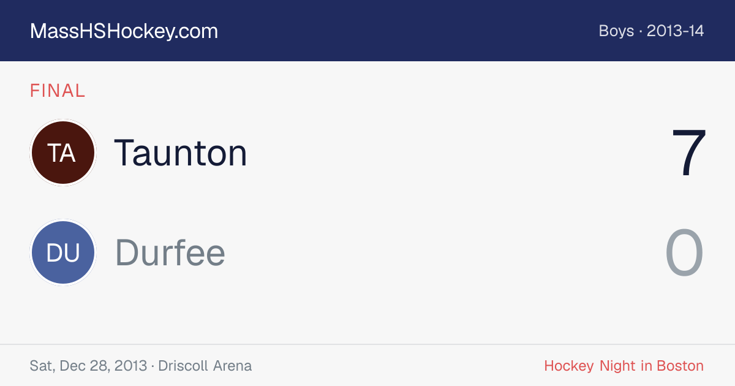Open the Driscoll Arena venue text
This screenshot has width=735, height=386.
pyautogui.click(x=205, y=366)
